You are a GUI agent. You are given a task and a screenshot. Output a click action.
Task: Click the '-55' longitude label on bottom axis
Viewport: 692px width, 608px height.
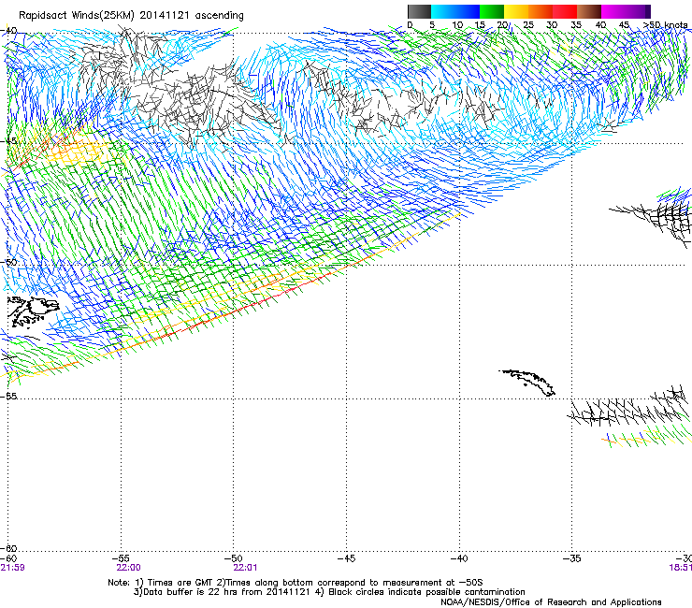(122, 558)
